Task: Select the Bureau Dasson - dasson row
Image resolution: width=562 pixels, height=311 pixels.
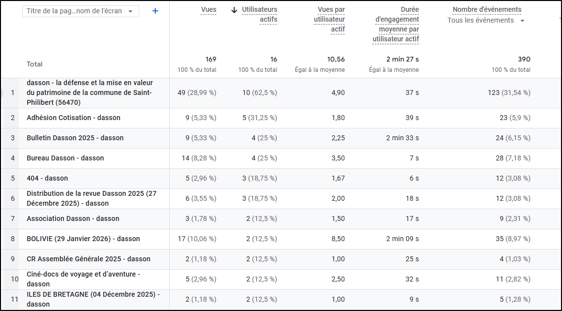Action: [x=65, y=158]
